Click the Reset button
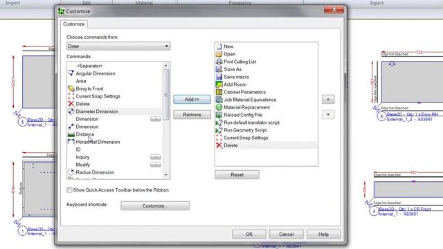Screen dimensions: 443x249 pos(237,175)
